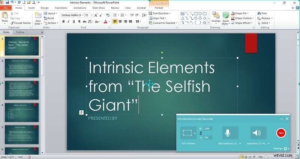The width and height of the screenshot is (300, 159).
Task: Click the Paste clipboard icon
Action: [x=5, y=15]
